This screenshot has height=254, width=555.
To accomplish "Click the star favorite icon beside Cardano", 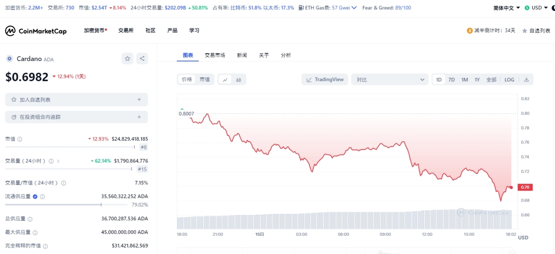I will [128, 59].
